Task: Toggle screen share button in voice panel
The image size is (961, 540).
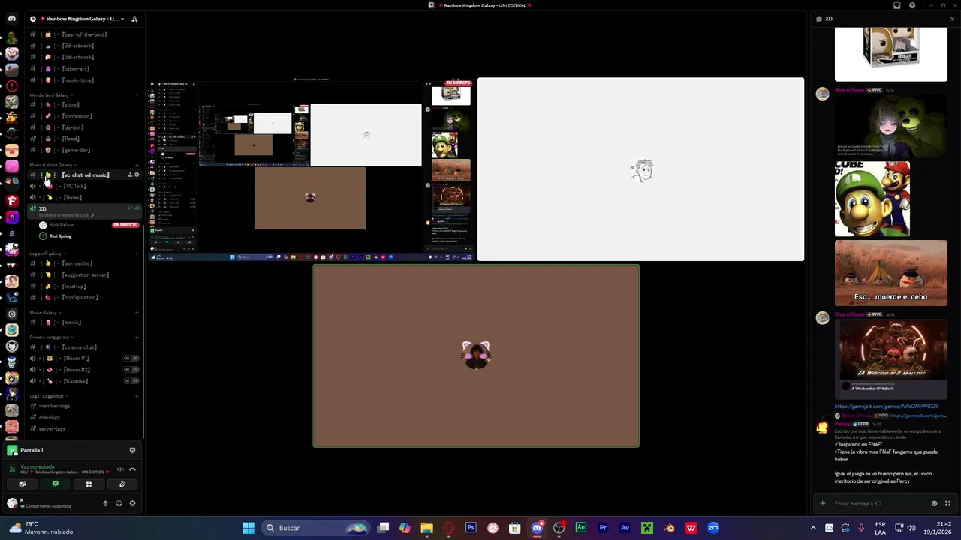Action: [x=55, y=484]
